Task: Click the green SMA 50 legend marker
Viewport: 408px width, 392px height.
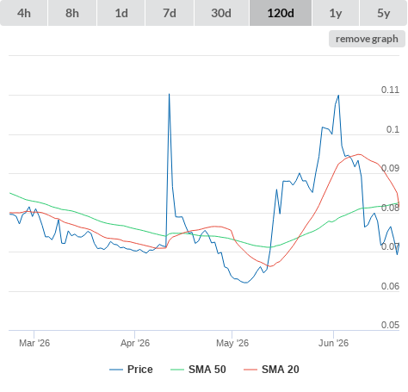Action: tap(177, 370)
